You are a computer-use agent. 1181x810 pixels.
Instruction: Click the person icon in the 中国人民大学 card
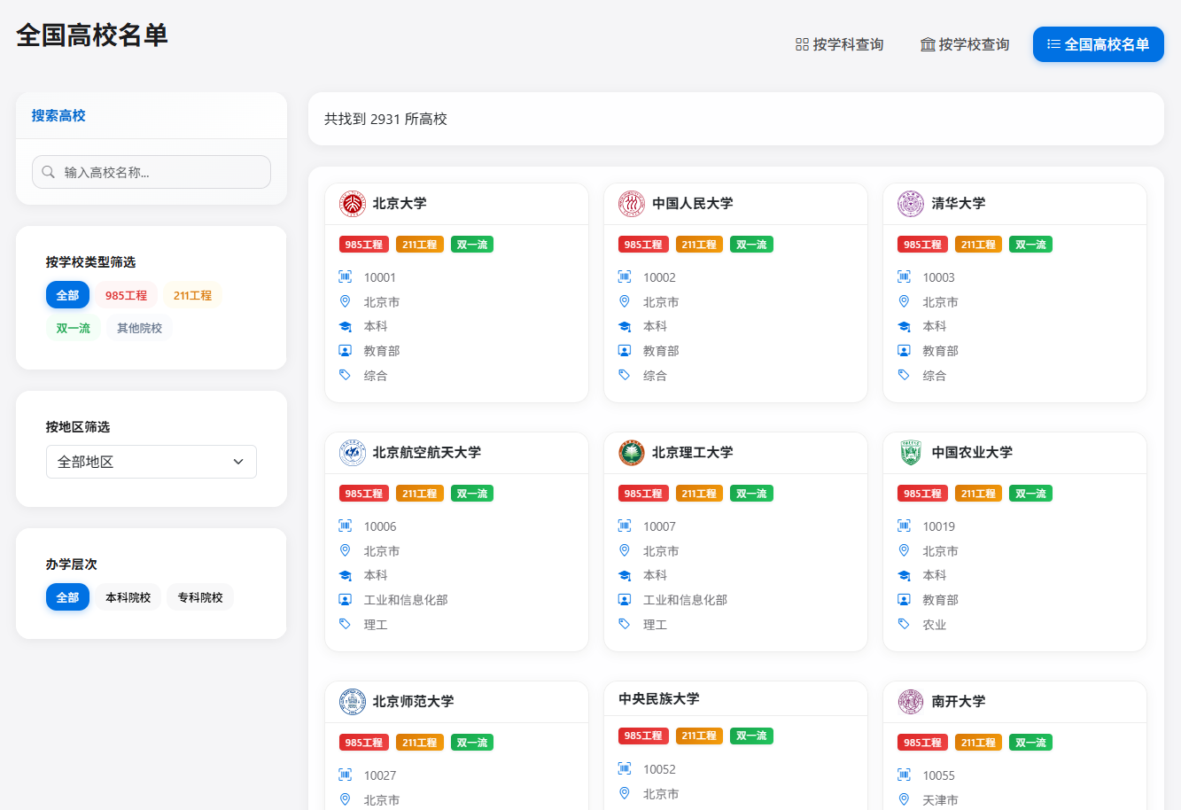(x=625, y=350)
